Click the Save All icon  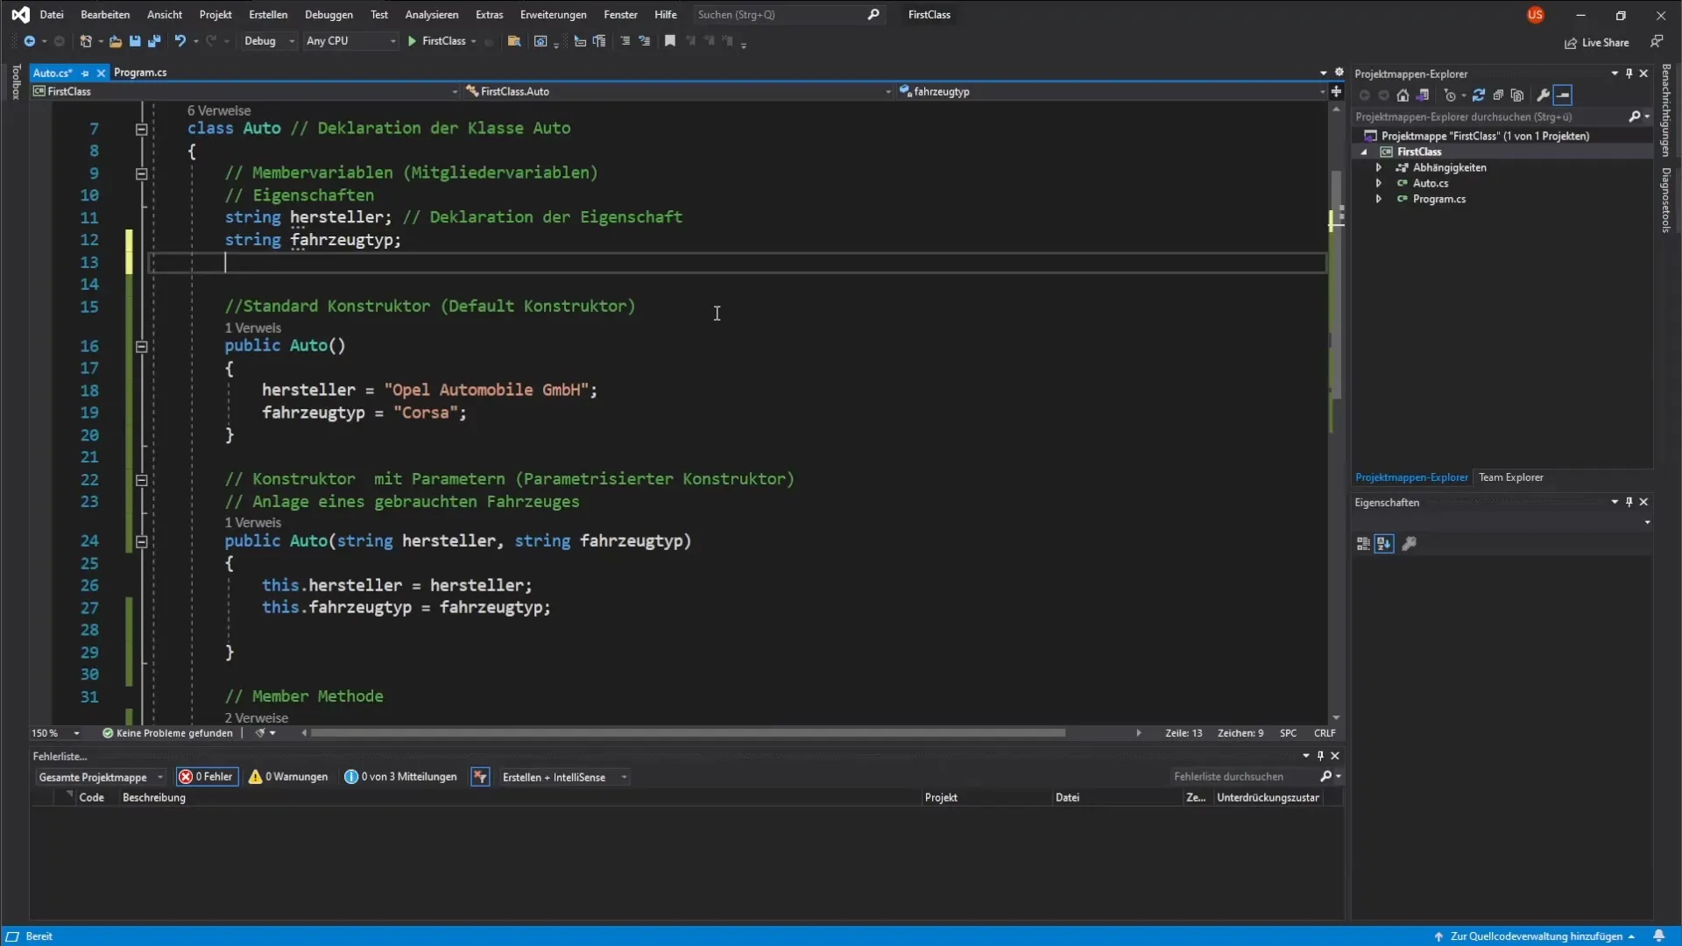click(154, 41)
